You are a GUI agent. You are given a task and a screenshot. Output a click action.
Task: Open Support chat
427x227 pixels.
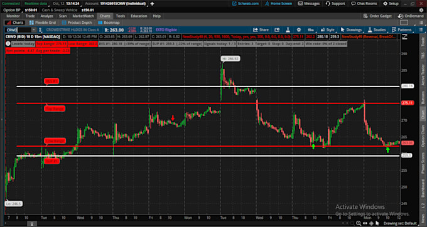335,4
